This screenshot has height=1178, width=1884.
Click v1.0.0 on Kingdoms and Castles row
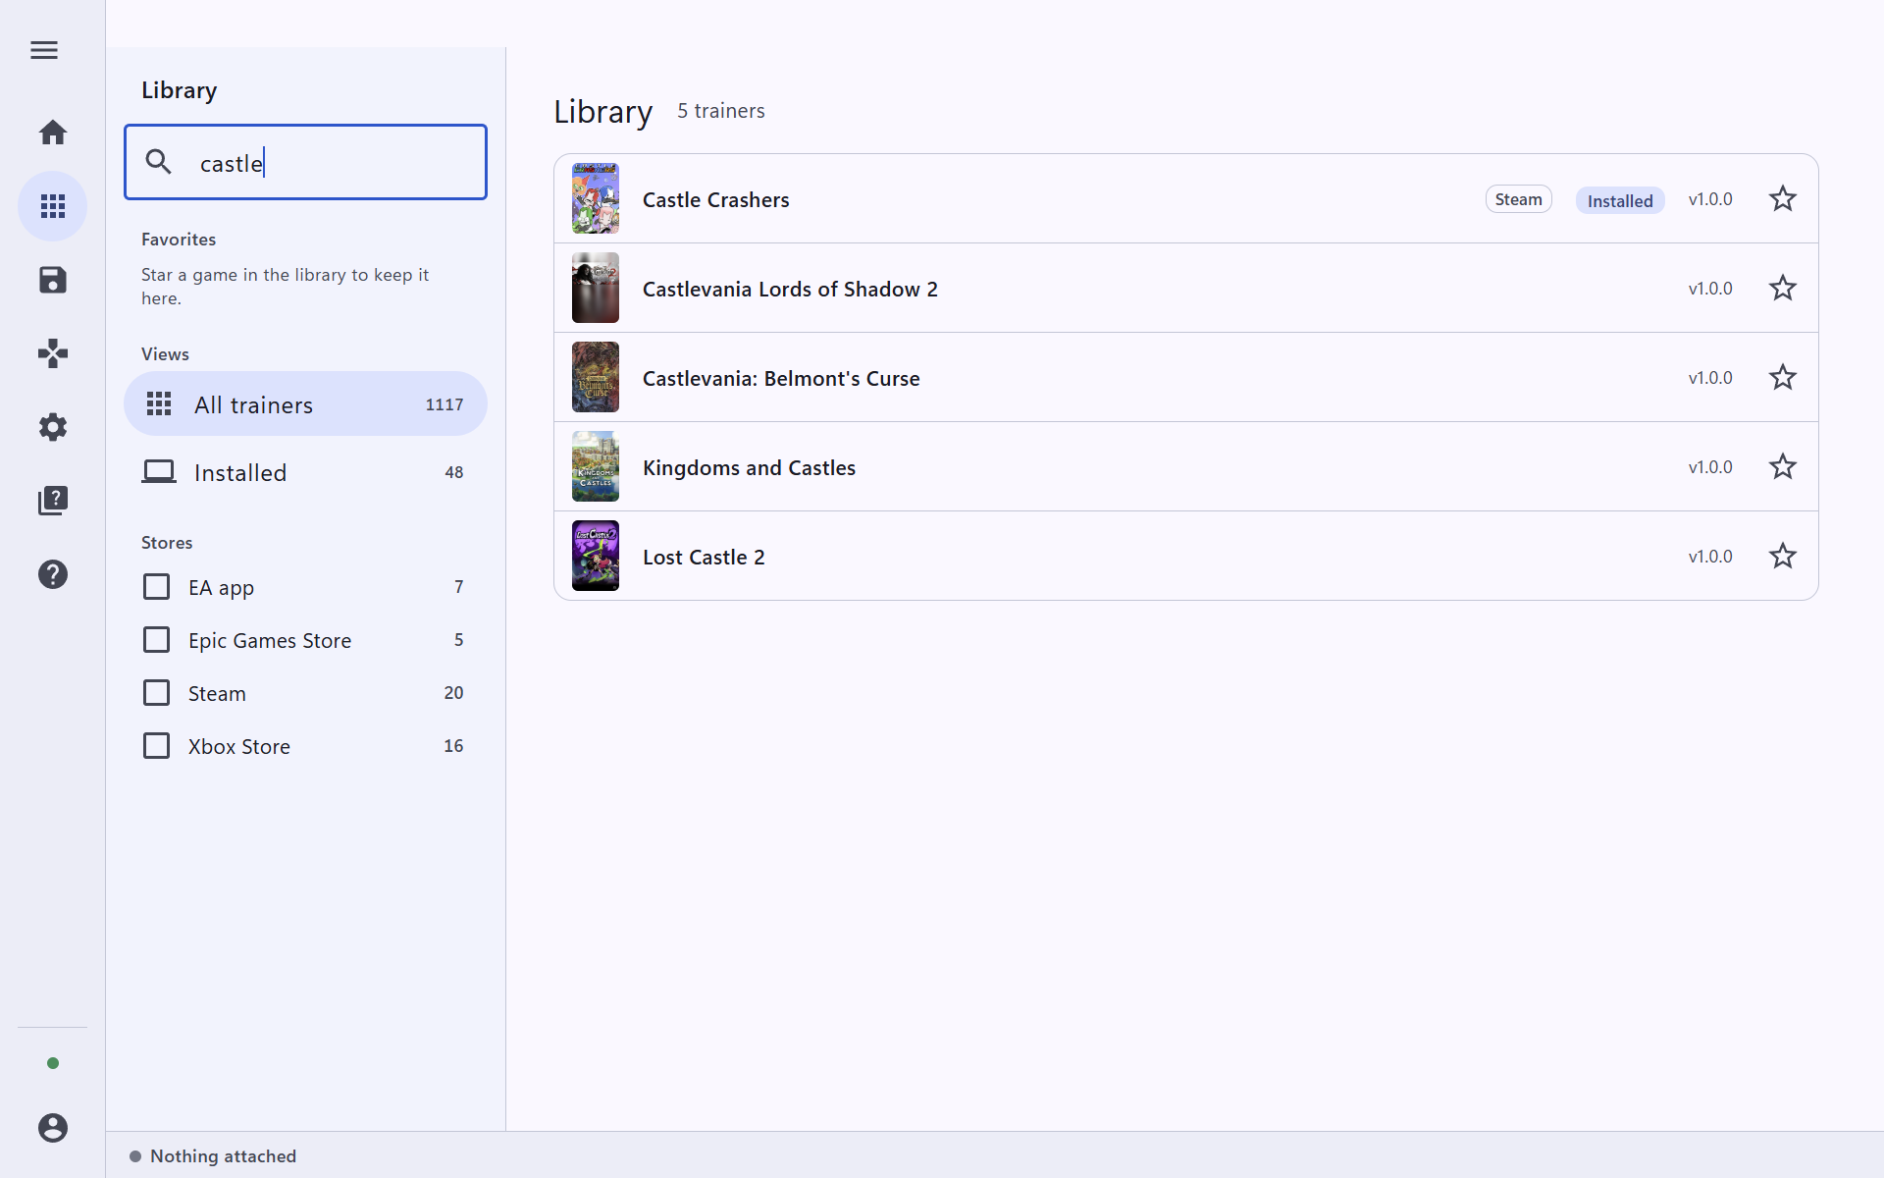1710,467
